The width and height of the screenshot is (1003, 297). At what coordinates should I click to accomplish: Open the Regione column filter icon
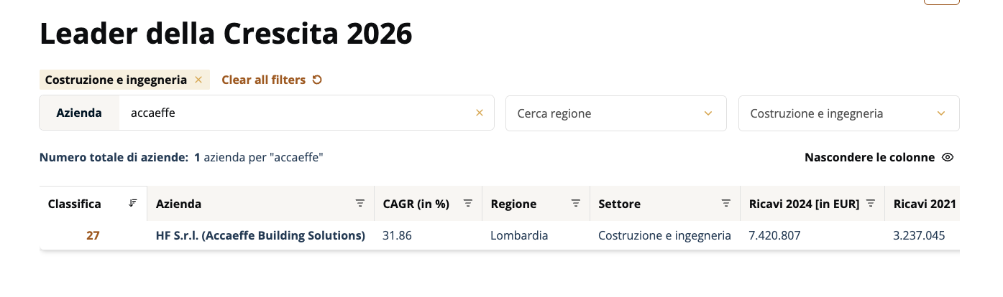575,204
